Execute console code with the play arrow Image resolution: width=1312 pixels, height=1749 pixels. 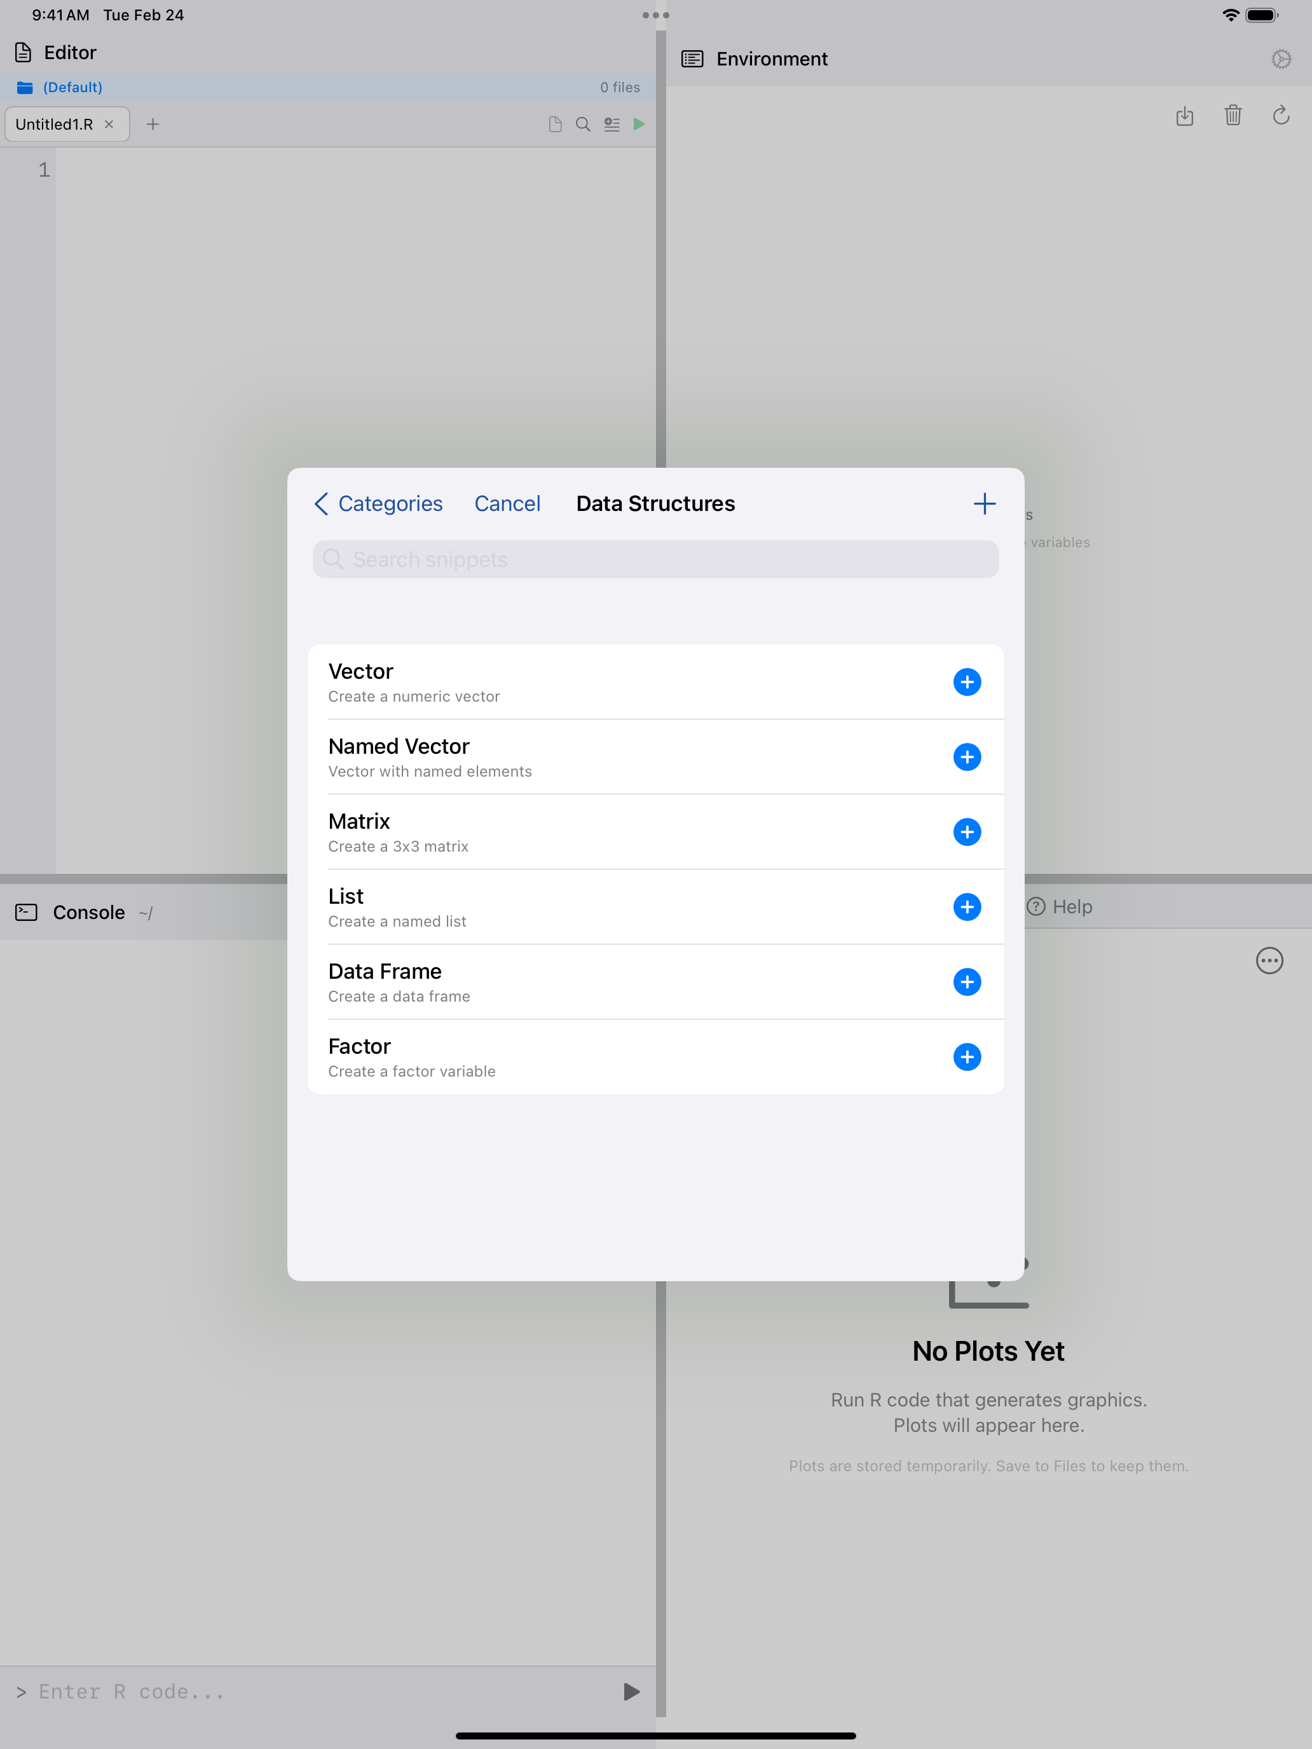(x=629, y=1691)
